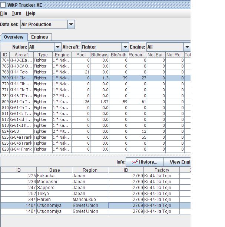
Task: Open the Data set dropdown arrow
Action: 71,24
